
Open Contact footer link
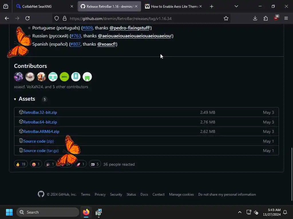[159, 194]
